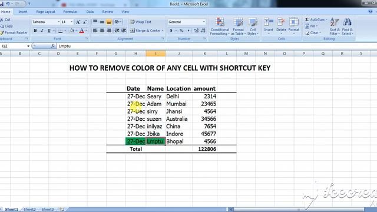Switch to the Sheet3 tab
377x212 pixels.
point(48,210)
